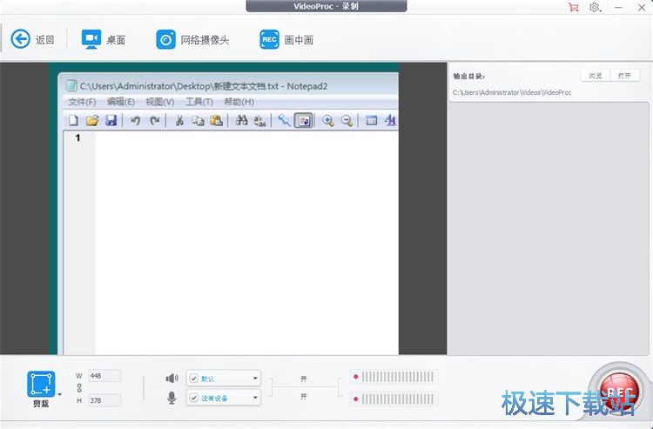Toggle the microphone device checkbox (没有设备)

pyautogui.click(x=194, y=398)
